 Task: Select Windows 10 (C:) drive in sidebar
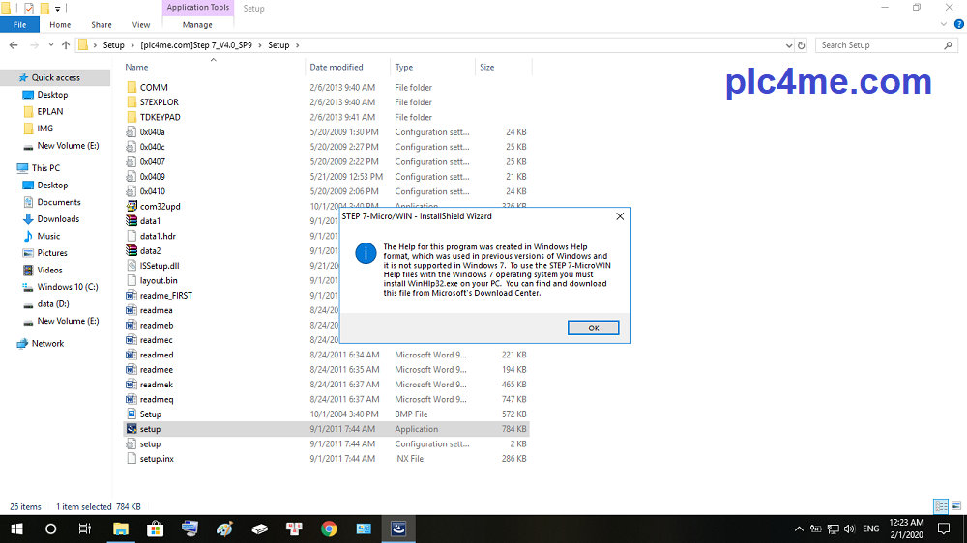pos(68,287)
